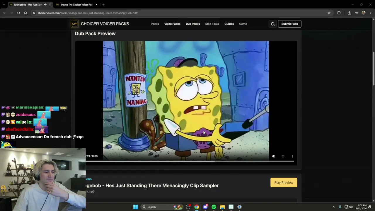
Task: Go back with the browser back arrow
Action: (x=4, y=13)
